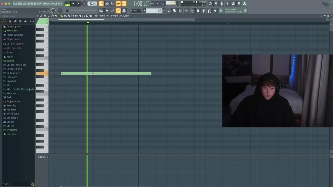Open piano roll wrench tools menu
Screen dimensions: 333x187
tap(41, 16)
